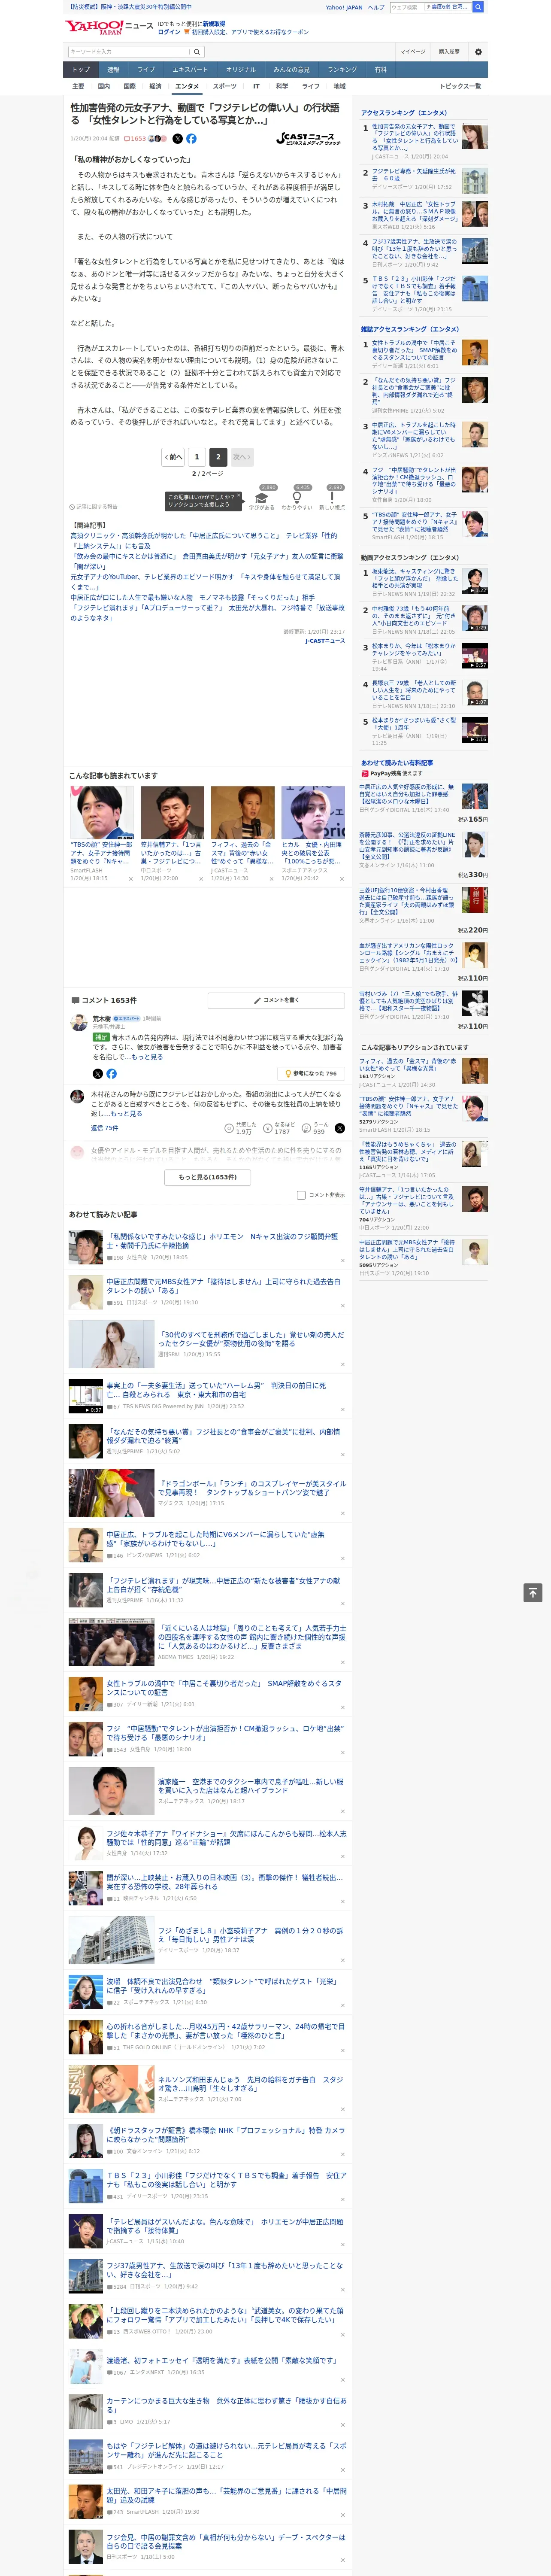Expand 荒木樹's comment with もっと見る
The image size is (551, 2576).
(x=147, y=1057)
